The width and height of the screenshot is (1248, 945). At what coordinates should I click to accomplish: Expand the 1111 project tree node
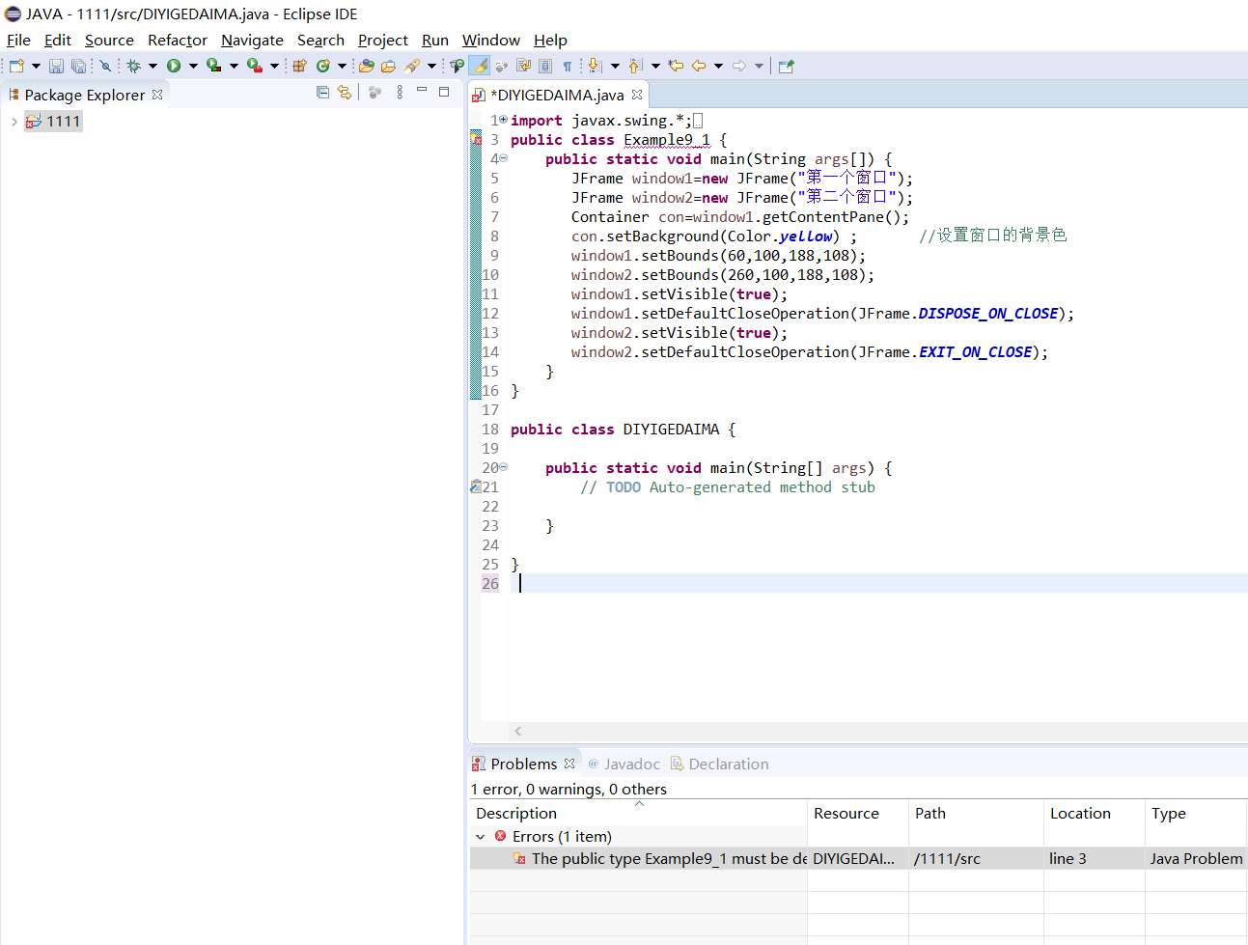click(14, 122)
